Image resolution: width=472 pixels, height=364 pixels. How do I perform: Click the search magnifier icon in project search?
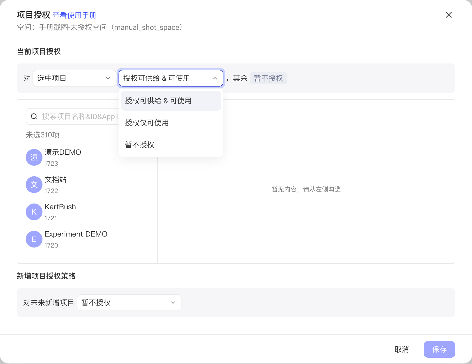34,116
